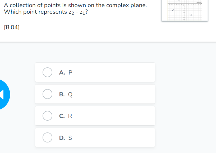Select radio button for answer B. Q
The image size is (216, 153).
coord(47,94)
